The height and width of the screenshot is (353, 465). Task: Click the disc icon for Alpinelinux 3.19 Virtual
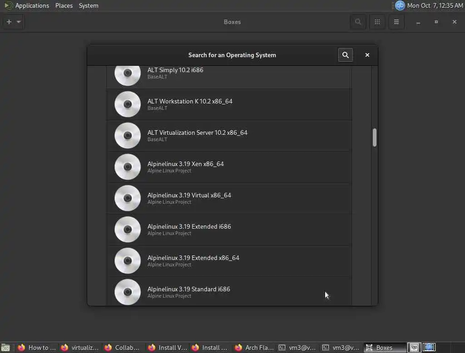[128, 198]
